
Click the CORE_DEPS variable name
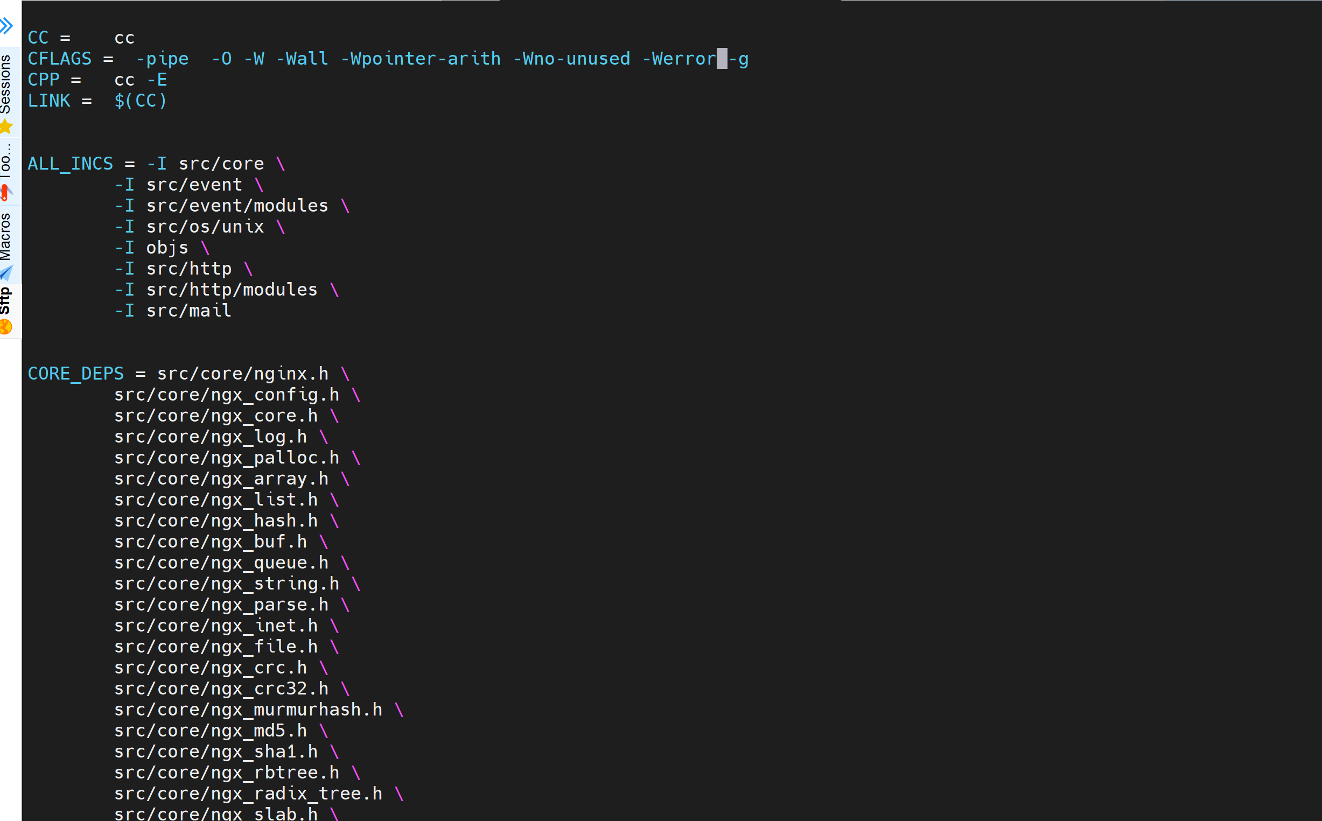75,374
